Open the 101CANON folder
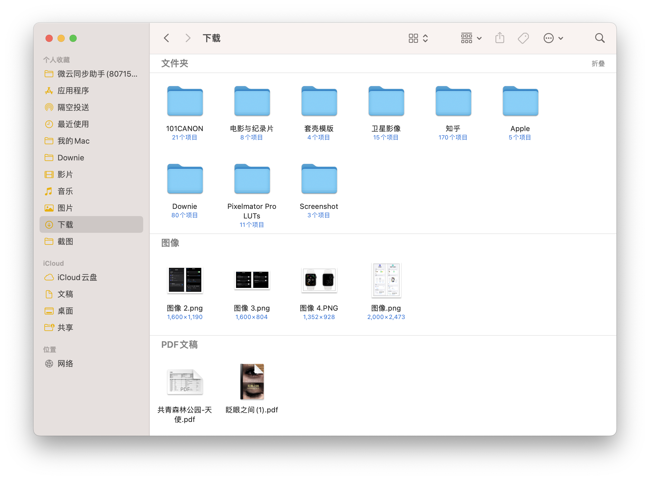The width and height of the screenshot is (650, 480). tap(185, 101)
